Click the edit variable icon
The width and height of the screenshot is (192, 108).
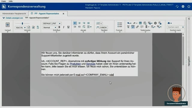(160, 23)
